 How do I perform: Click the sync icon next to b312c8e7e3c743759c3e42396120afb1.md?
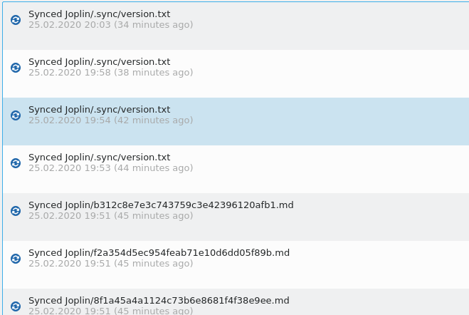coord(16,211)
